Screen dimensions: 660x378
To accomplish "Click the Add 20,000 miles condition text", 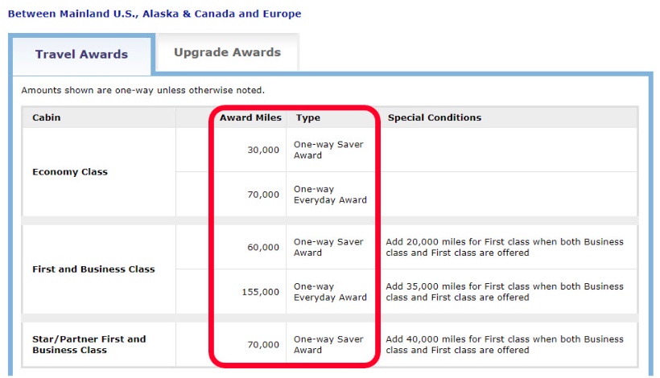I will [x=504, y=247].
